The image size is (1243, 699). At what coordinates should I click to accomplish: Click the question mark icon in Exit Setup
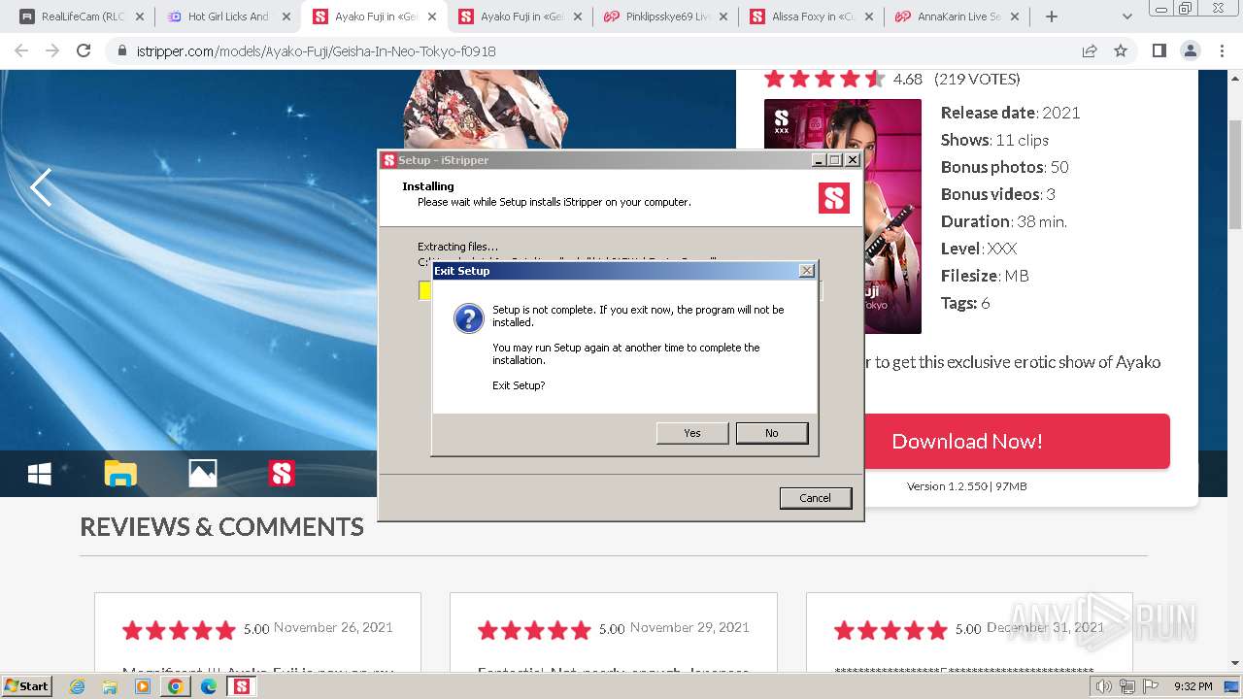[469, 318]
